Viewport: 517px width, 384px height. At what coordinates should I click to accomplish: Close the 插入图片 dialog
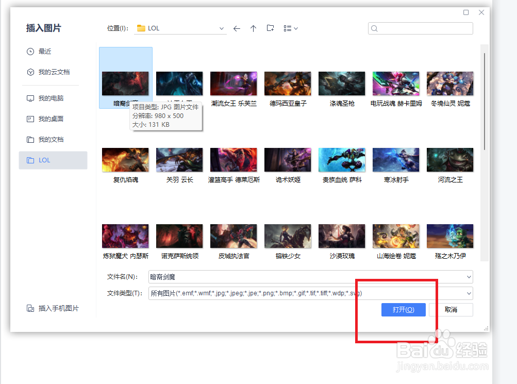click(481, 12)
